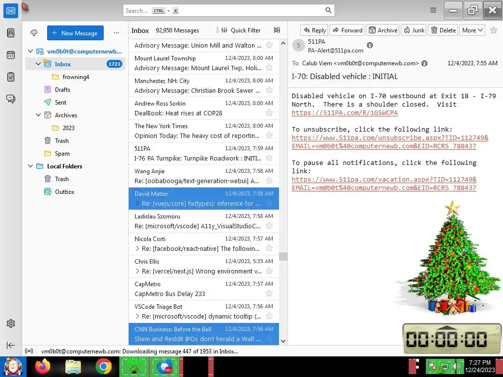Image resolution: width=503 pixels, height=377 pixels.
Task: Open the Spam folder
Action: pyautogui.click(x=75, y=153)
